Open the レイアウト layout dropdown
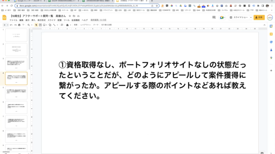This screenshot has height=154, width=275. [x=86, y=25]
